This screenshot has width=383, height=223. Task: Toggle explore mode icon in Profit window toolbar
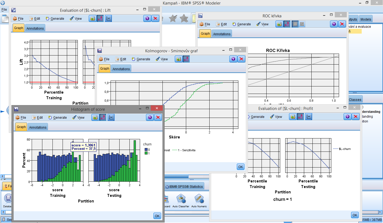pos(300,117)
